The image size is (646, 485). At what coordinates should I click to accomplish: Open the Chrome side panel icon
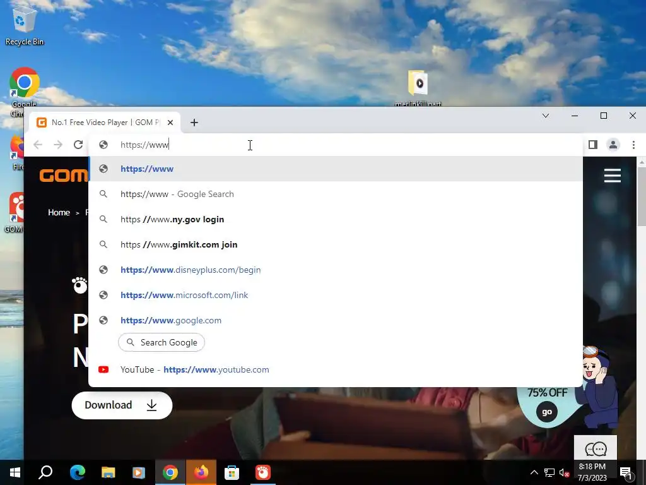pos(593,145)
